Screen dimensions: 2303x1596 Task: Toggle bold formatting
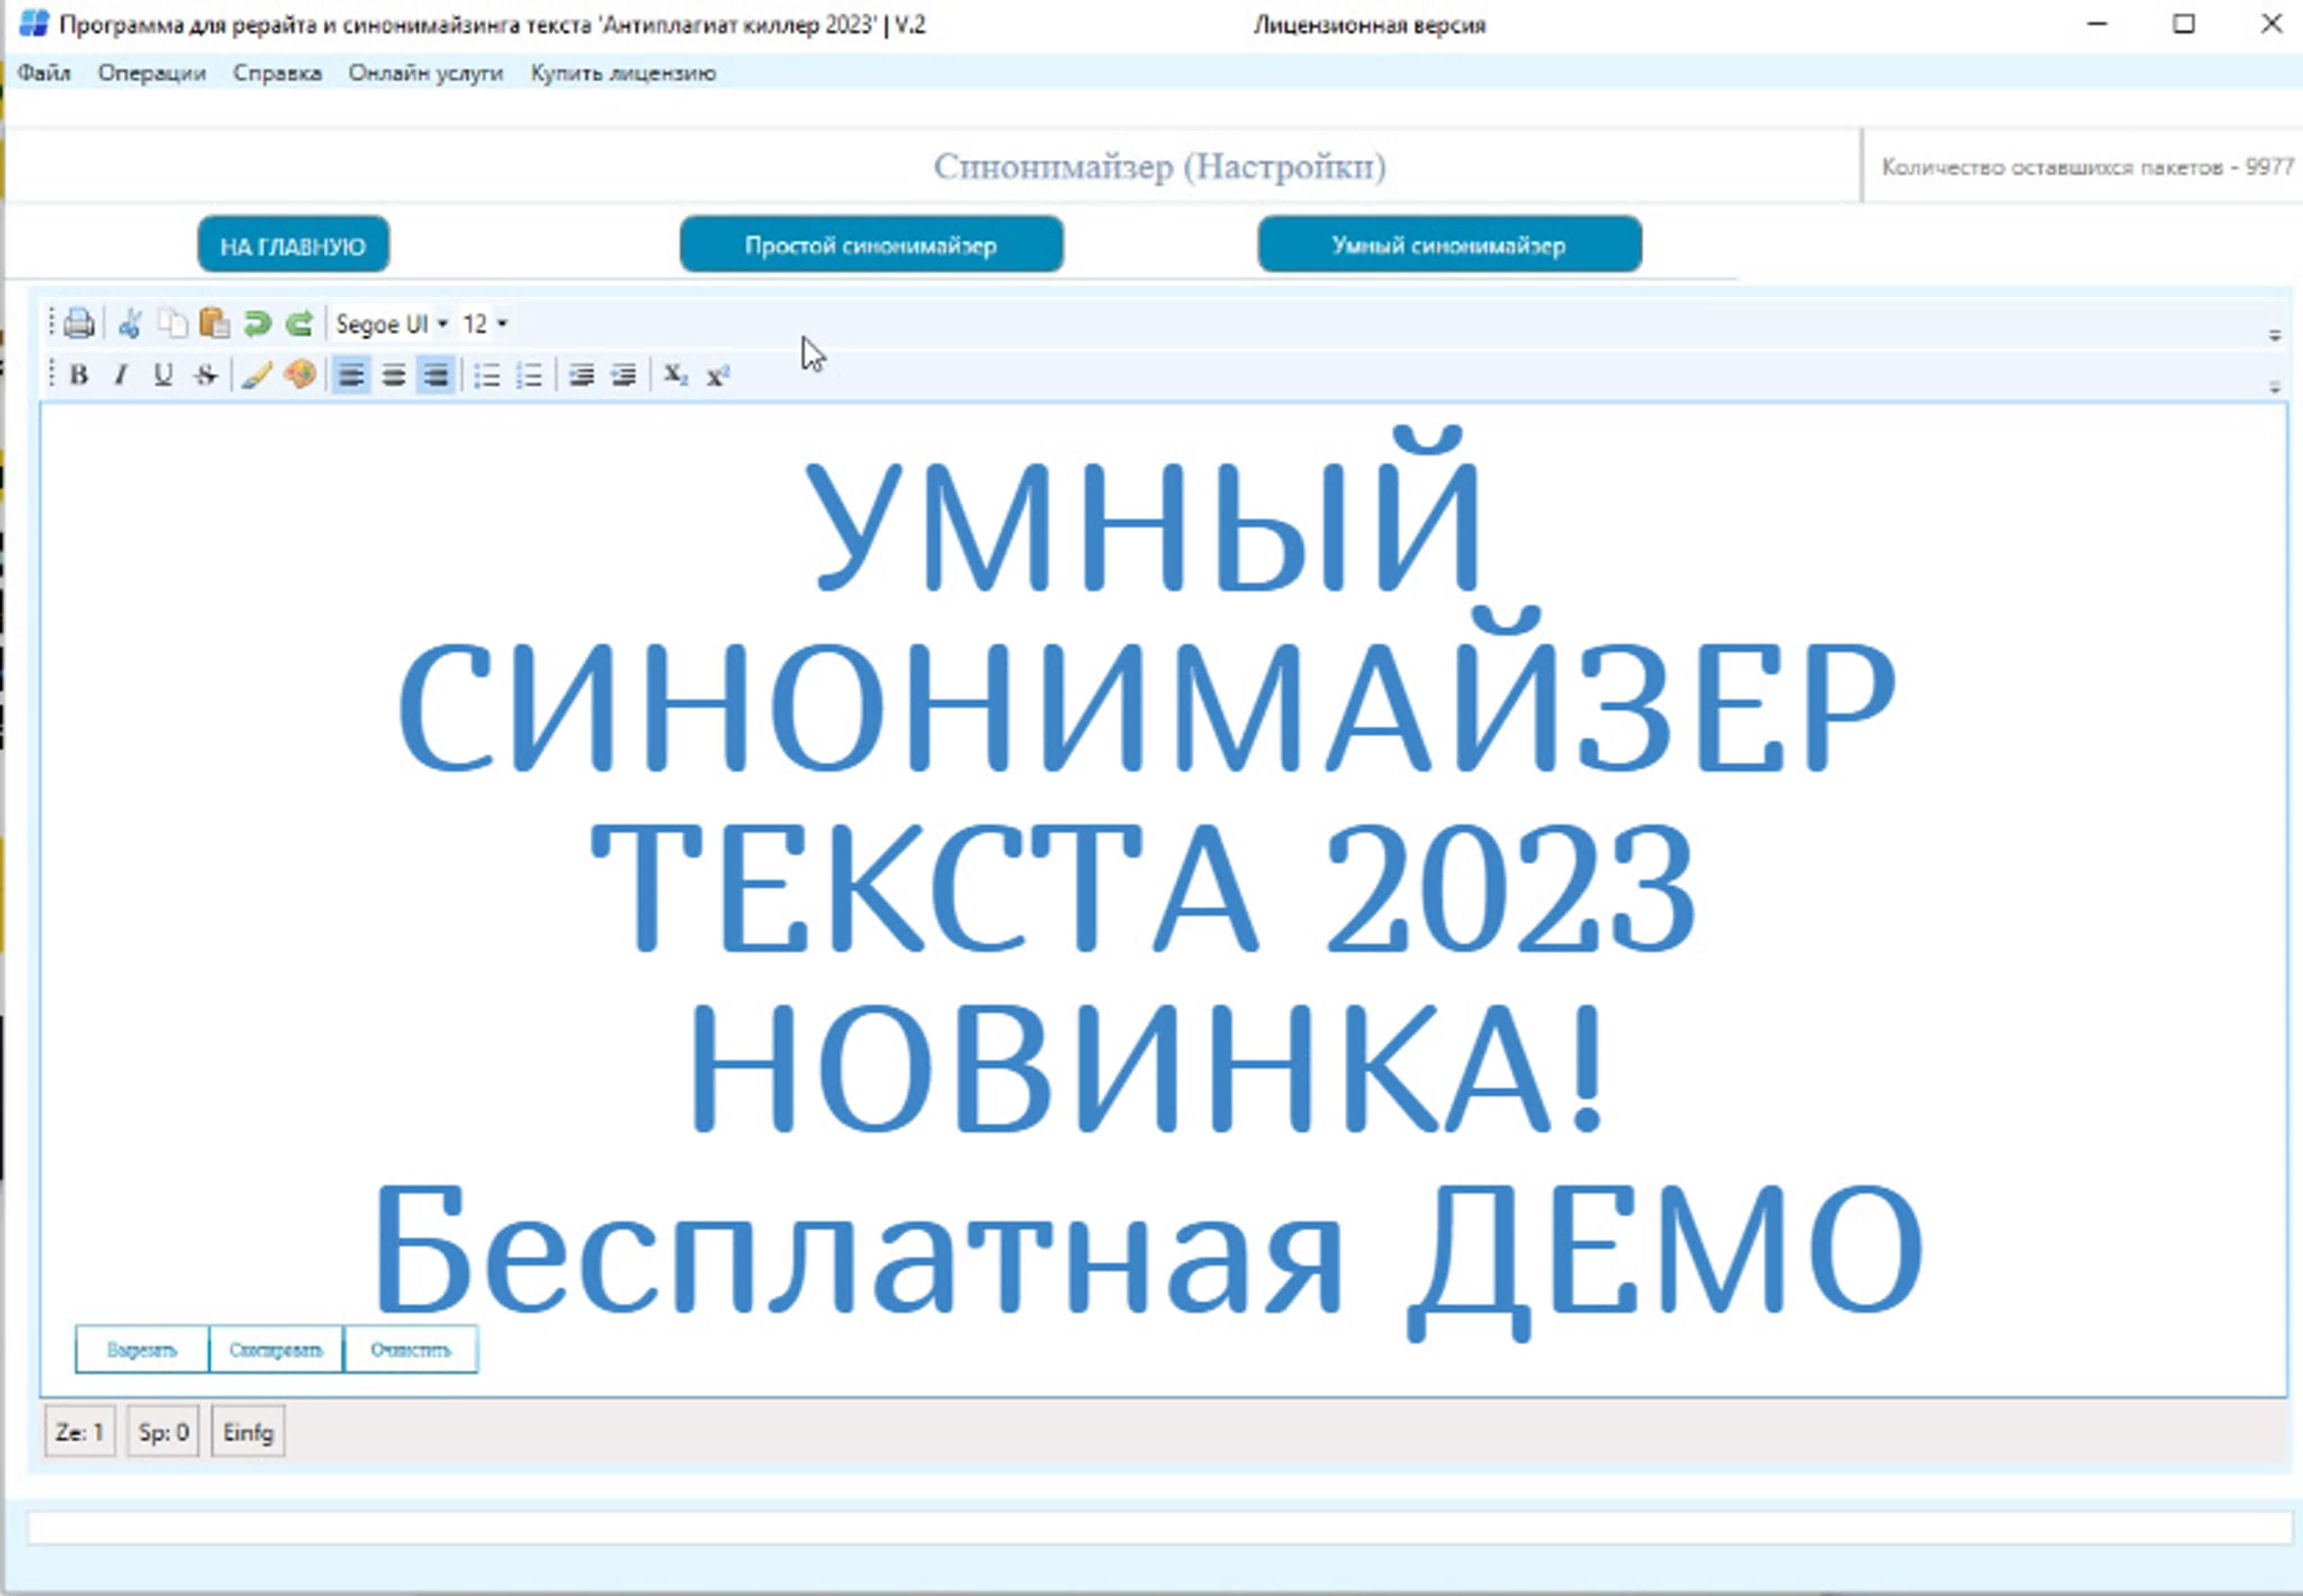[79, 375]
